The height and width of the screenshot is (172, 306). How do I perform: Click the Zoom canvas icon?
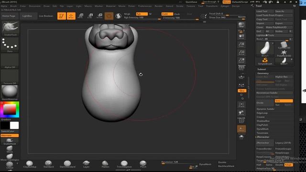[x=241, y=44]
